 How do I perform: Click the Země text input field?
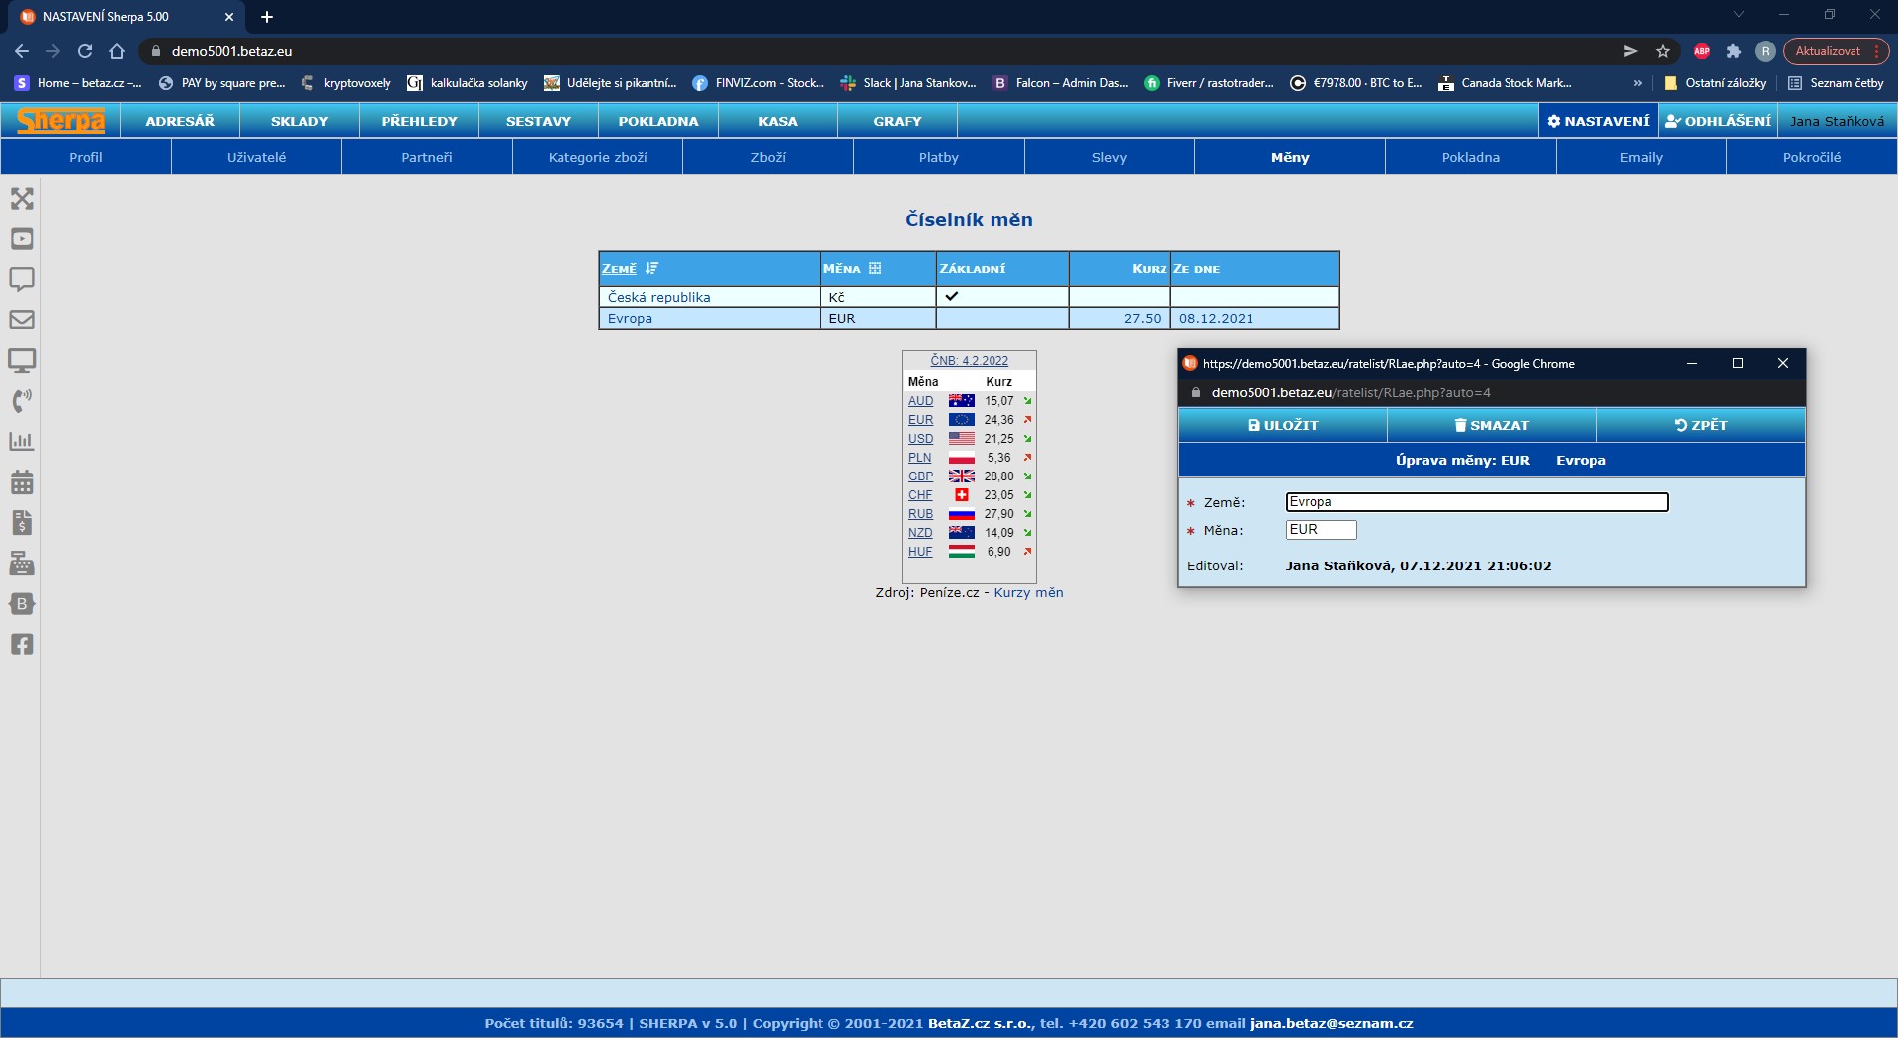point(1476,502)
